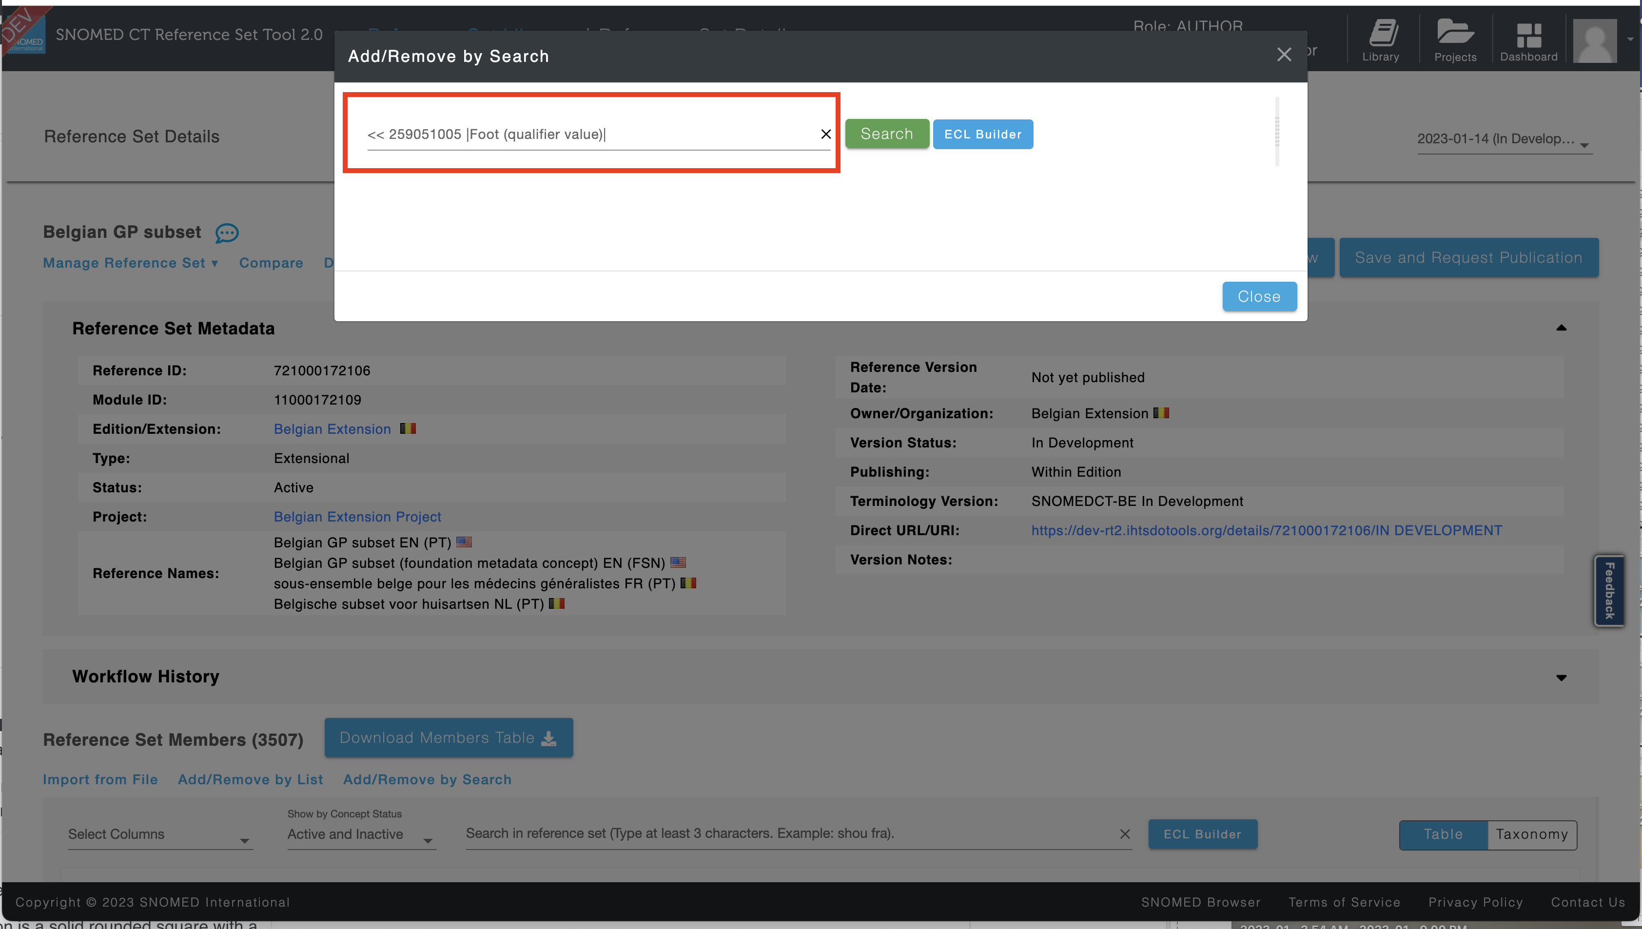Click Save and Request Publication button
This screenshot has width=1642, height=929.
(x=1468, y=258)
